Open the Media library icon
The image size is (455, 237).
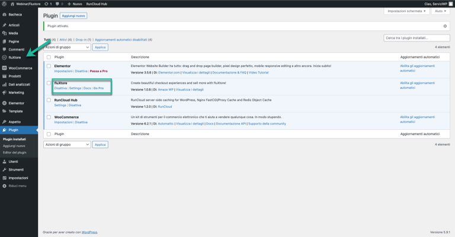pyautogui.click(x=4, y=33)
